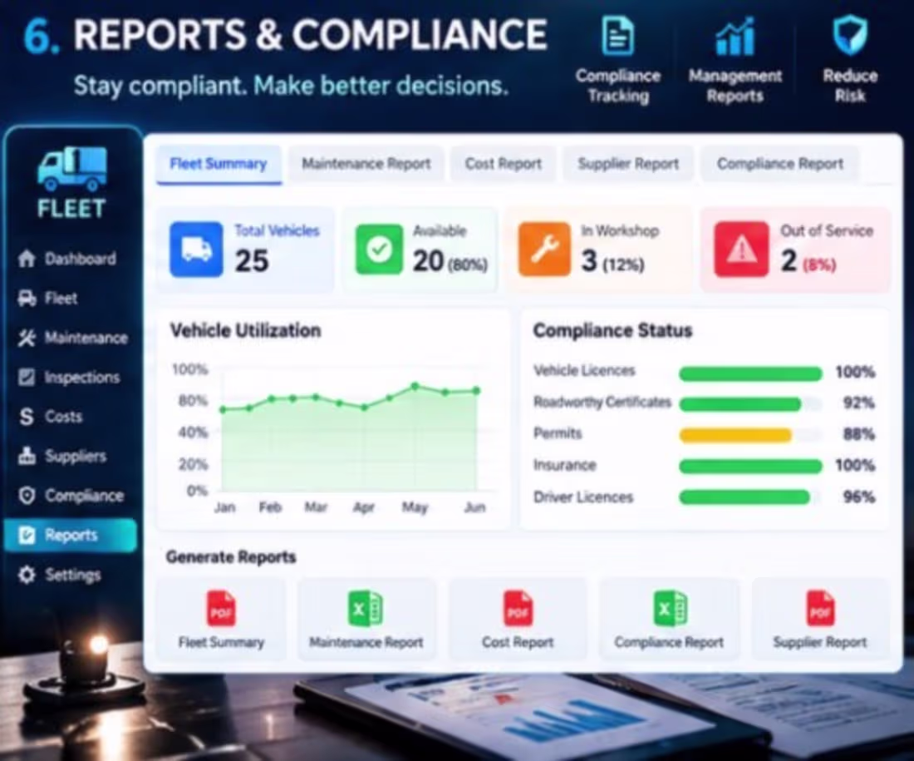Click the green Available checkmark icon
Image resolution: width=914 pixels, height=761 pixels.
click(380, 250)
